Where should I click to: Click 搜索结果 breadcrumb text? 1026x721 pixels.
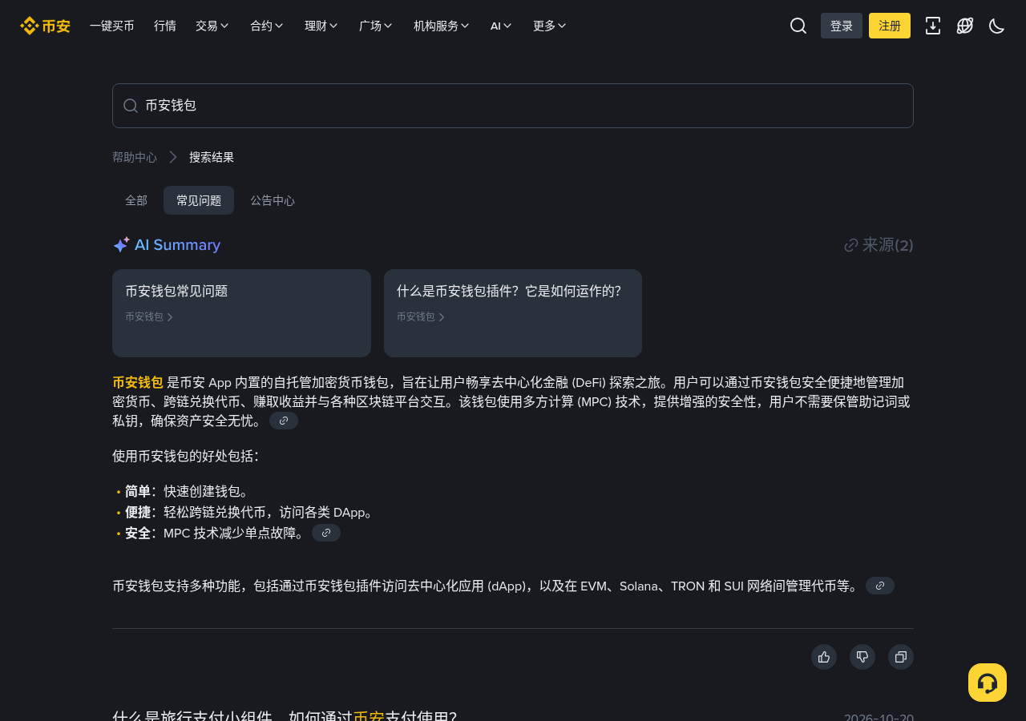click(x=212, y=157)
